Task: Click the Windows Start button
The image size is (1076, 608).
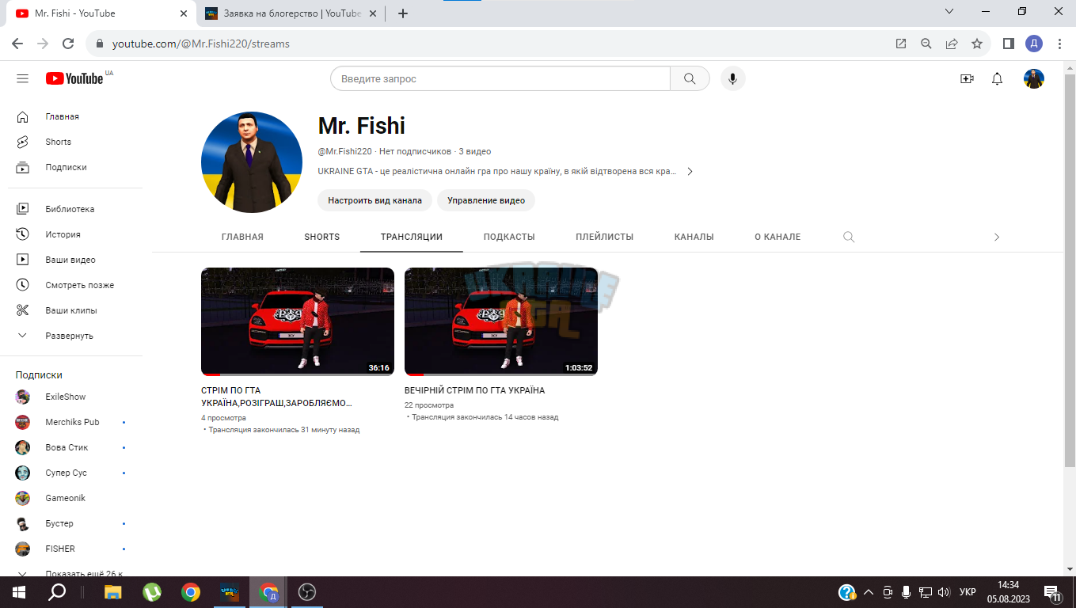Action: (18, 592)
